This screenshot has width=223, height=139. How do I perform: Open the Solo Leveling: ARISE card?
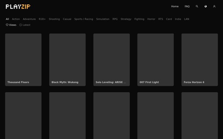click(111, 60)
